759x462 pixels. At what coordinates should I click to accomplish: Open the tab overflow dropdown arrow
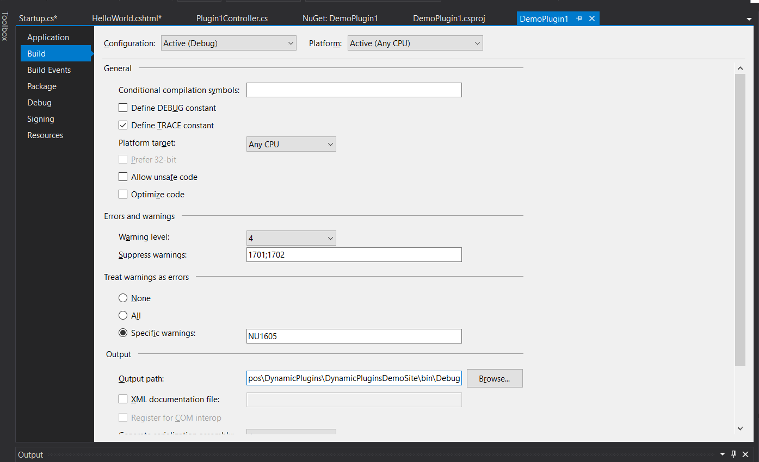coord(749,19)
